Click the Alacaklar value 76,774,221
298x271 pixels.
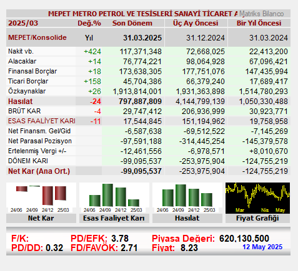pos(142,62)
